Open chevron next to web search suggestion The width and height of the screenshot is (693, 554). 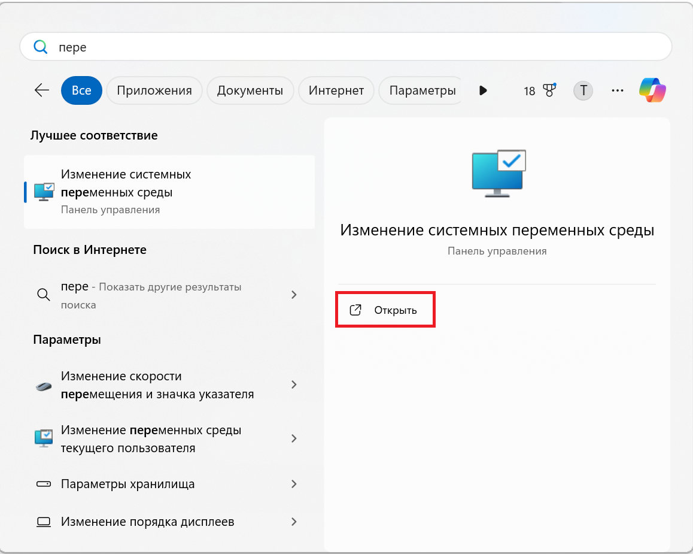[294, 295]
